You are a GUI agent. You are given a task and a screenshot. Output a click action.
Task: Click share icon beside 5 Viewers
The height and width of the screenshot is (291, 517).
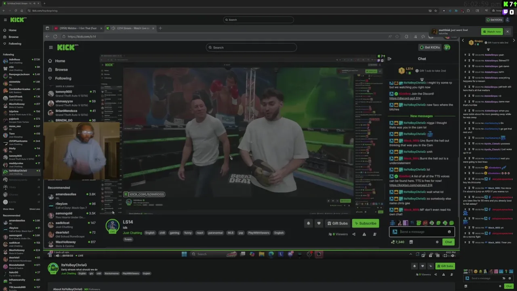point(435,275)
